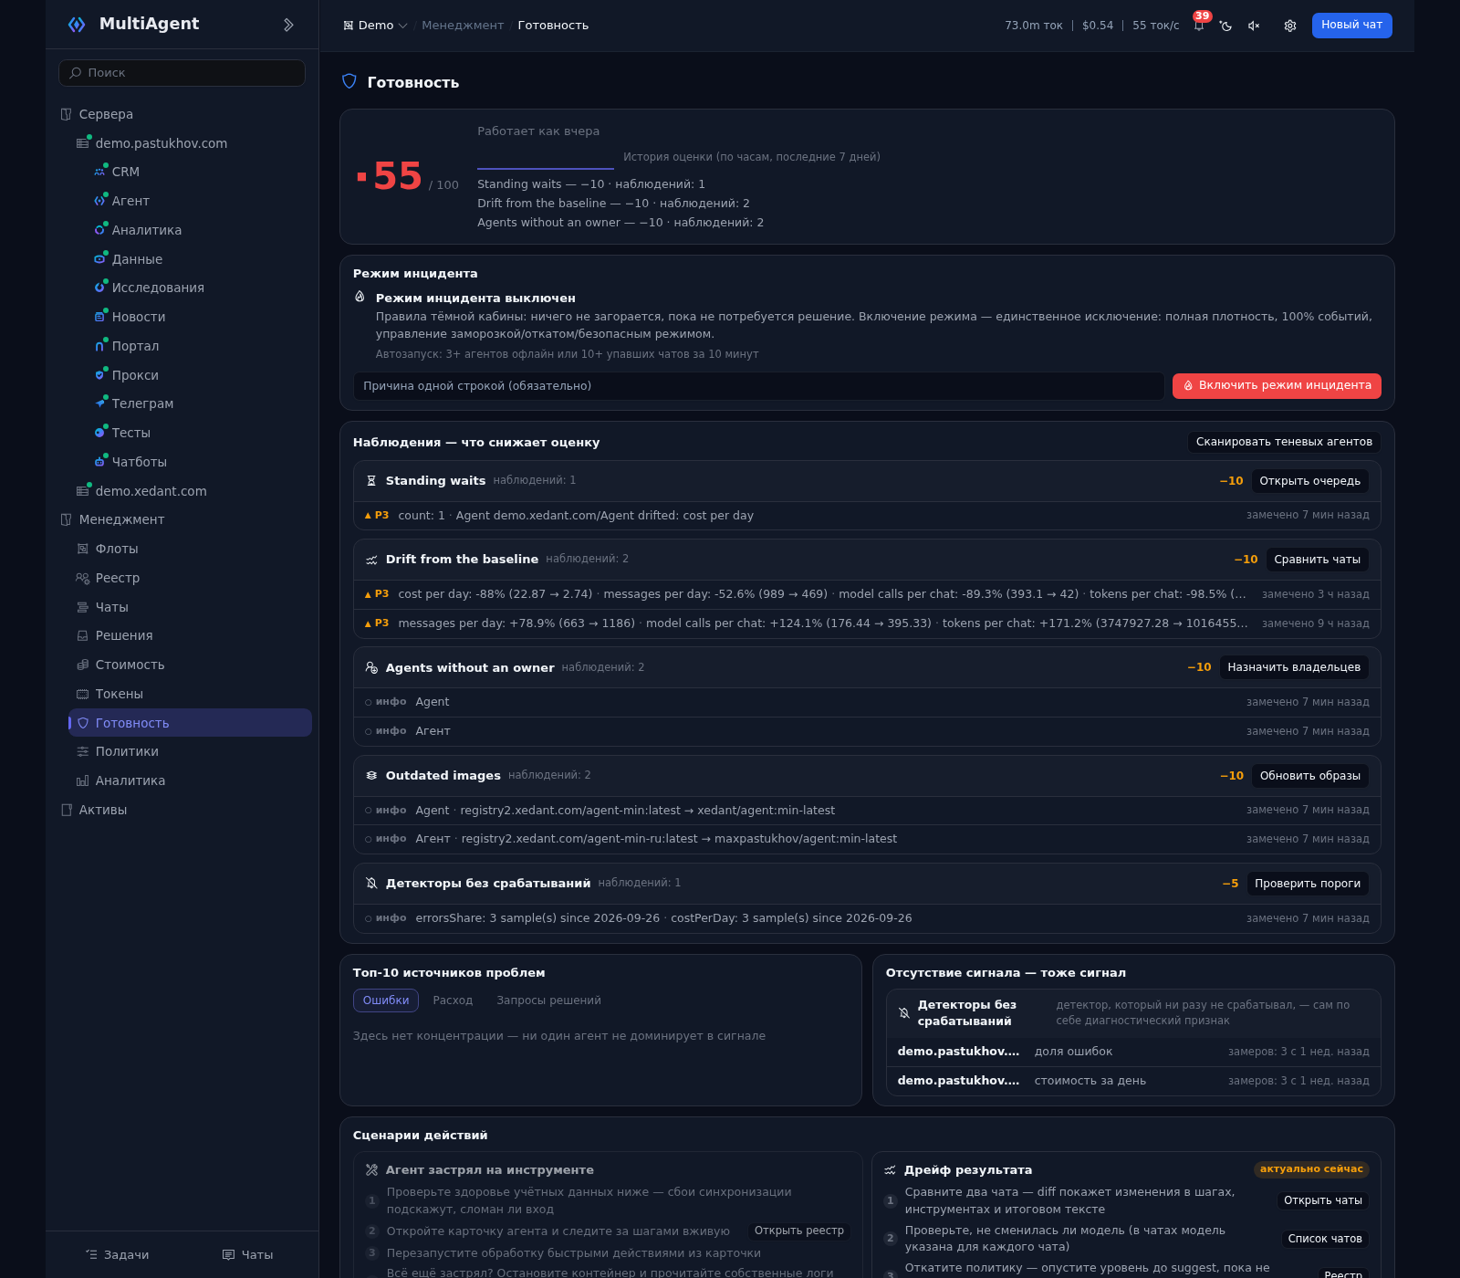This screenshot has width=1460, height=1278.
Task: Click Сравнить чаты button
Action: click(x=1317, y=560)
